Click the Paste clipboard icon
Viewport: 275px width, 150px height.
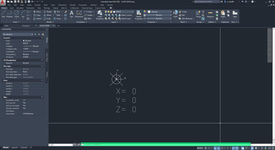(x=223, y=14)
